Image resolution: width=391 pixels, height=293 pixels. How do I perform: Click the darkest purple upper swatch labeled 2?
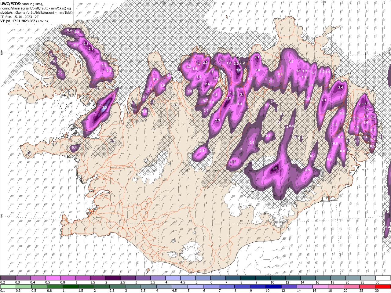[x=113, y=278]
